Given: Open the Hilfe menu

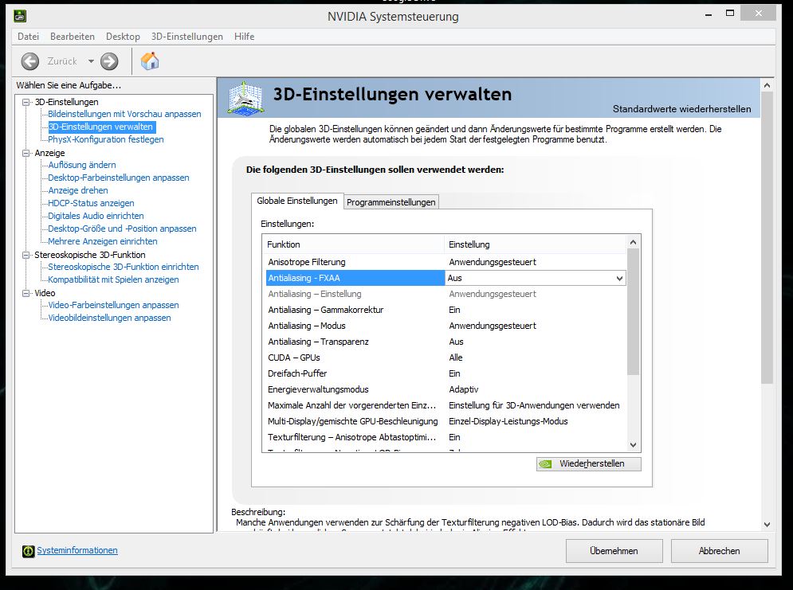Looking at the screenshot, I should [244, 37].
